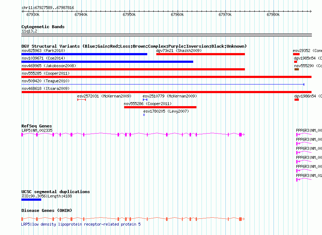Open esv1780205 (Levy2007) label
Screen dimensions: 322x235
coord(166,111)
